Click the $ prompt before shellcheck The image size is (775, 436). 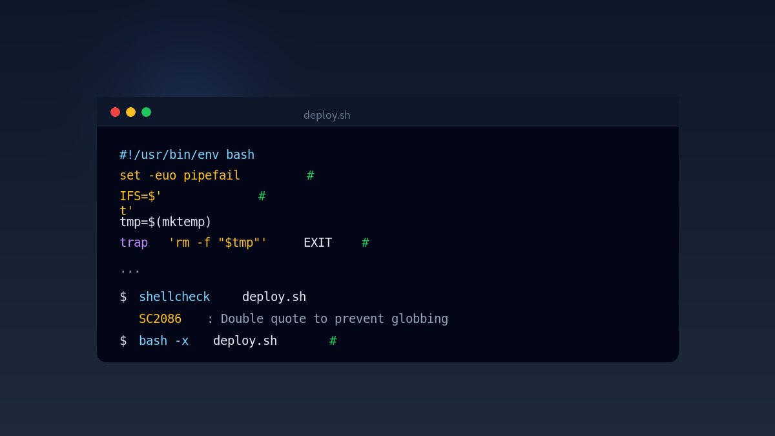click(123, 297)
